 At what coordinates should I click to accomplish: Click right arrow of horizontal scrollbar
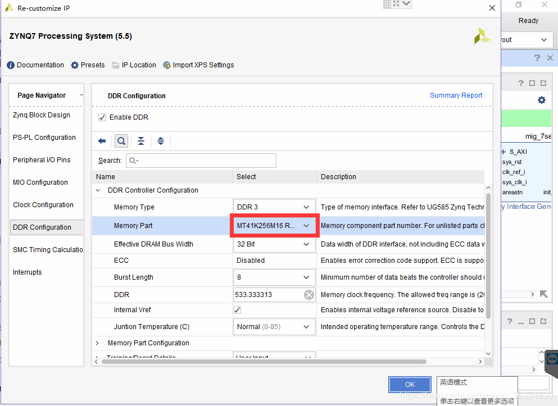[480, 362]
